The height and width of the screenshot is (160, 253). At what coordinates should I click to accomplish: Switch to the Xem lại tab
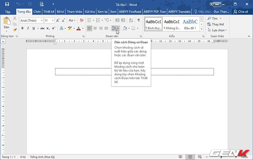tap(102, 12)
